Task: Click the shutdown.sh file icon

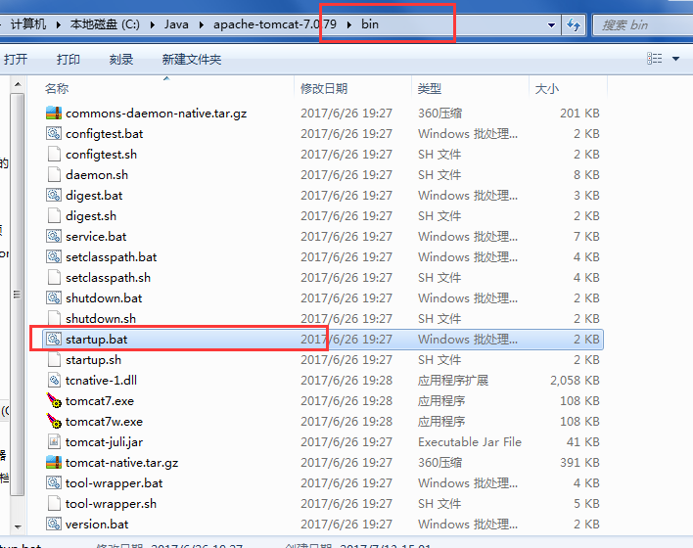Action: (x=54, y=318)
